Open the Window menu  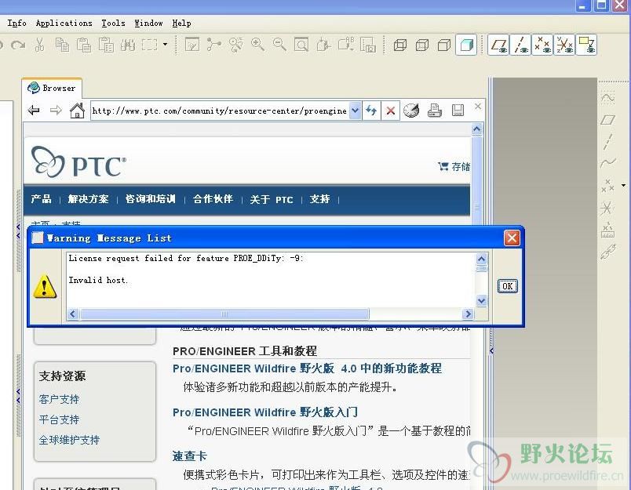pos(148,23)
